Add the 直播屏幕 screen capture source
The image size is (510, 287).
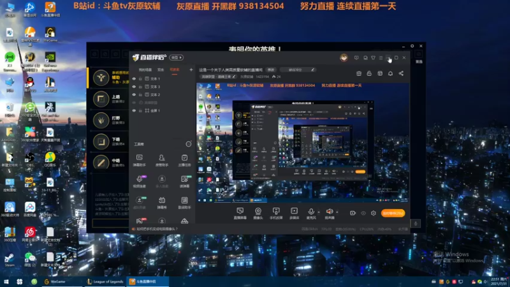tap(240, 214)
